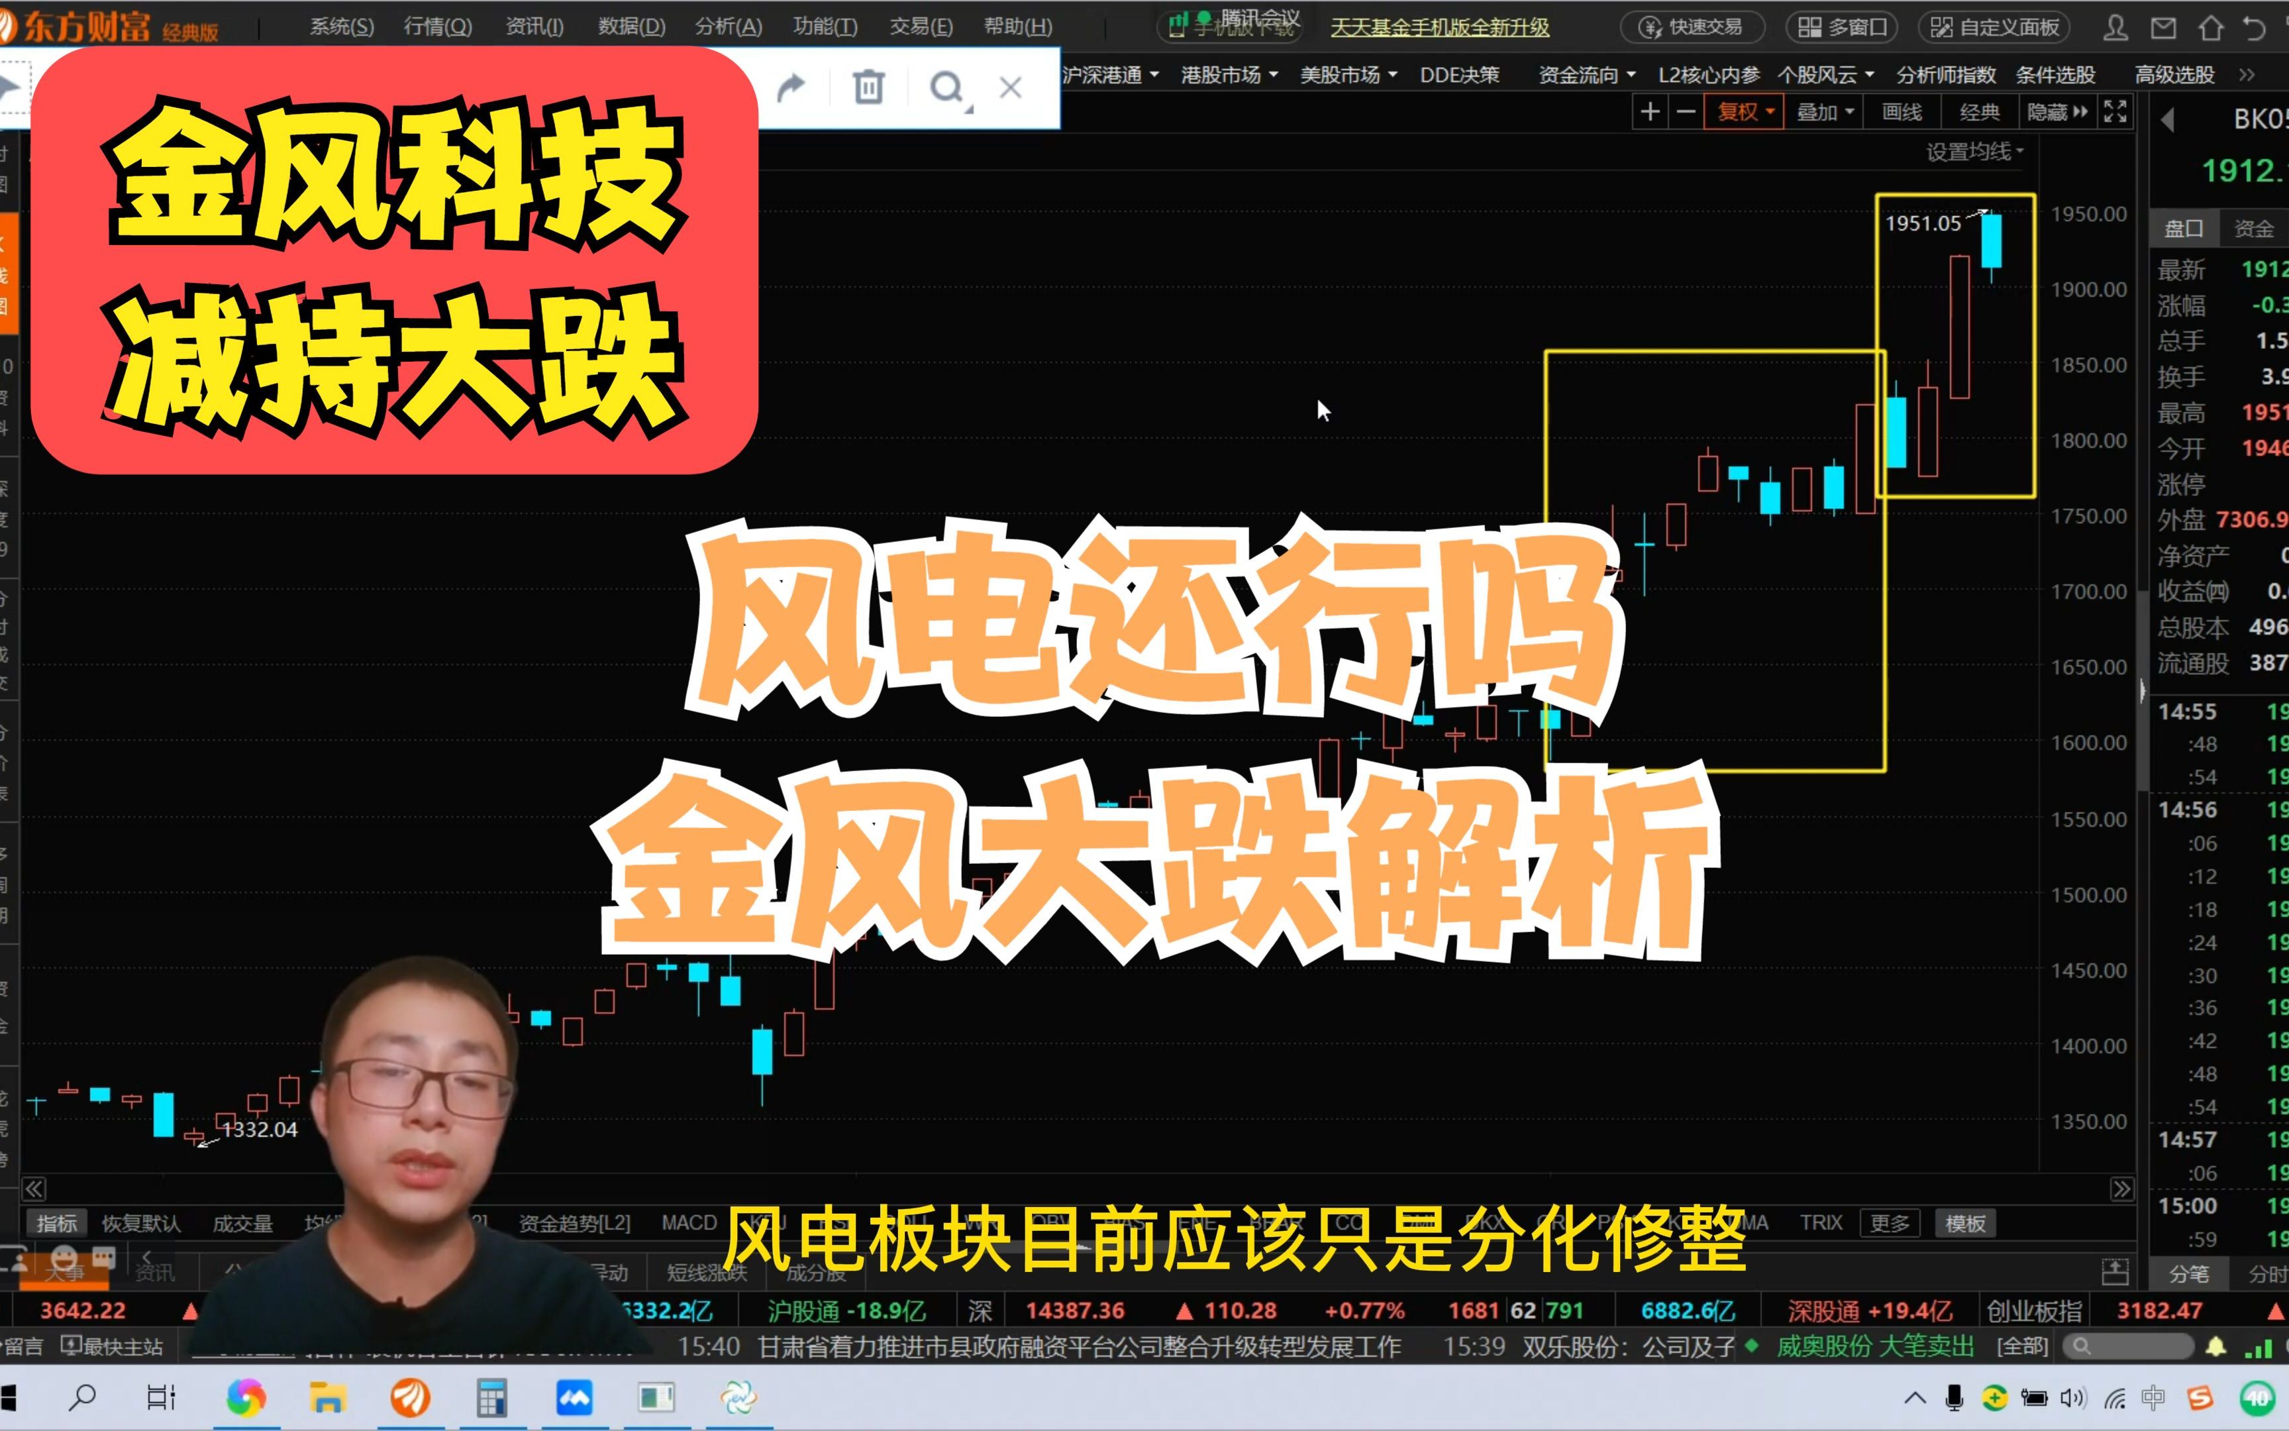2289x1431 pixels.
Task: Click the undo back arrow icon
Action: coord(2255,28)
